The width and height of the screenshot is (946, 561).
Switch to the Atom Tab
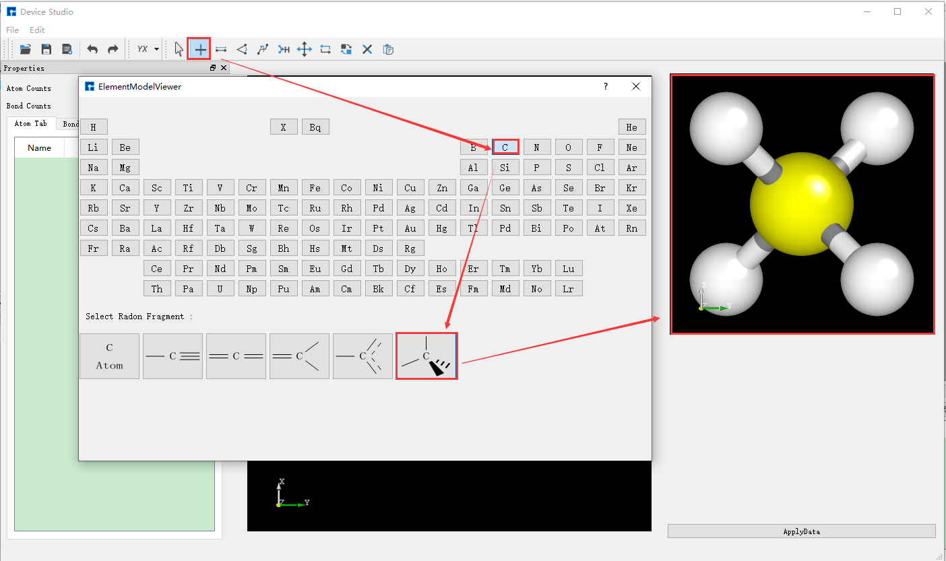pyautogui.click(x=31, y=123)
